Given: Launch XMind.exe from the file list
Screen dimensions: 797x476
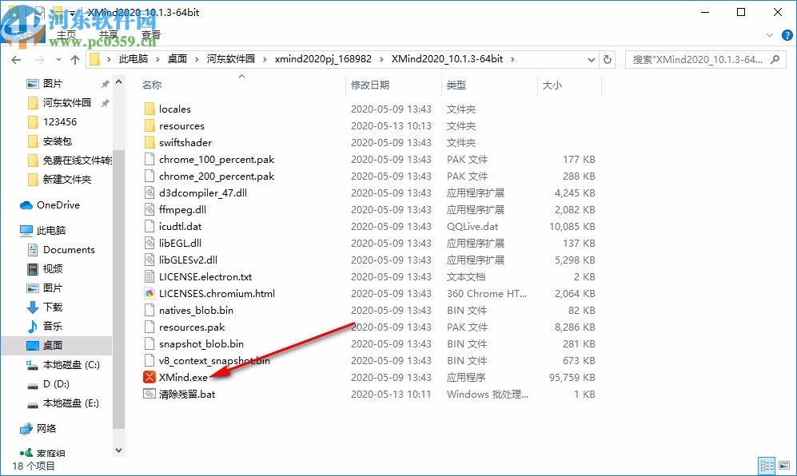Looking at the screenshot, I should click(185, 377).
